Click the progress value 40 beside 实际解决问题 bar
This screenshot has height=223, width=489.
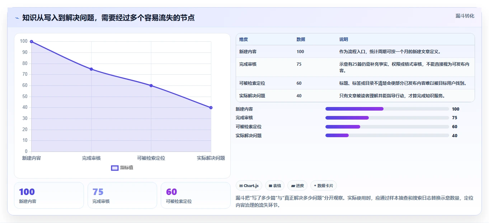point(455,136)
